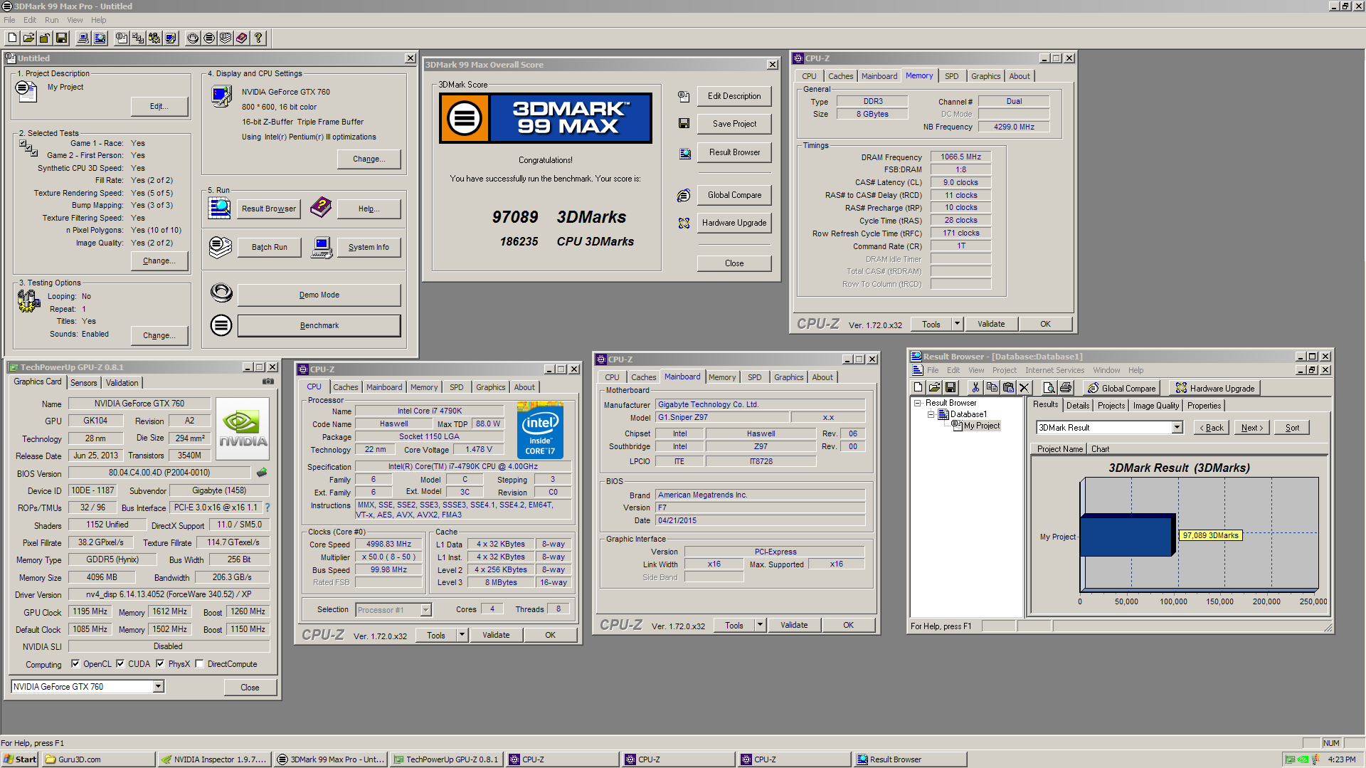Click the Print Preview icon in Result Browser
Viewport: 1366px width, 768px height.
(x=1049, y=388)
